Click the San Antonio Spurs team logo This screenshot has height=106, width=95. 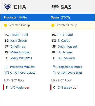coord(55,7)
